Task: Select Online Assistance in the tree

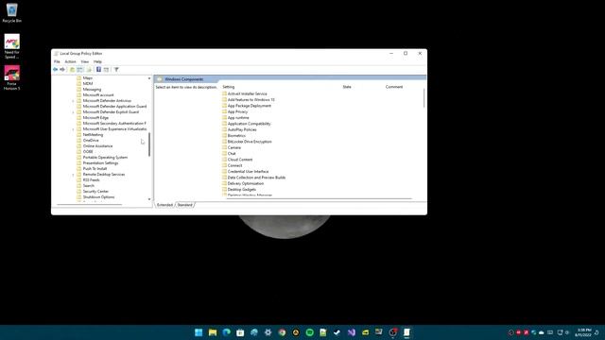Action: (97, 146)
